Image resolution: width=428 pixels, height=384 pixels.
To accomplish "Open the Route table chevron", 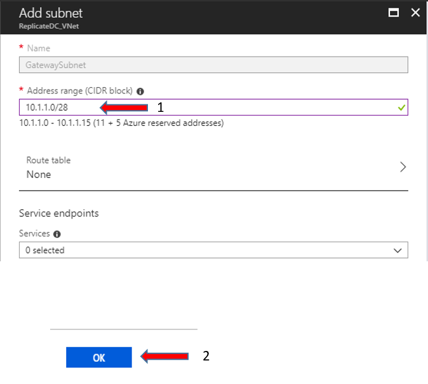I will (403, 167).
